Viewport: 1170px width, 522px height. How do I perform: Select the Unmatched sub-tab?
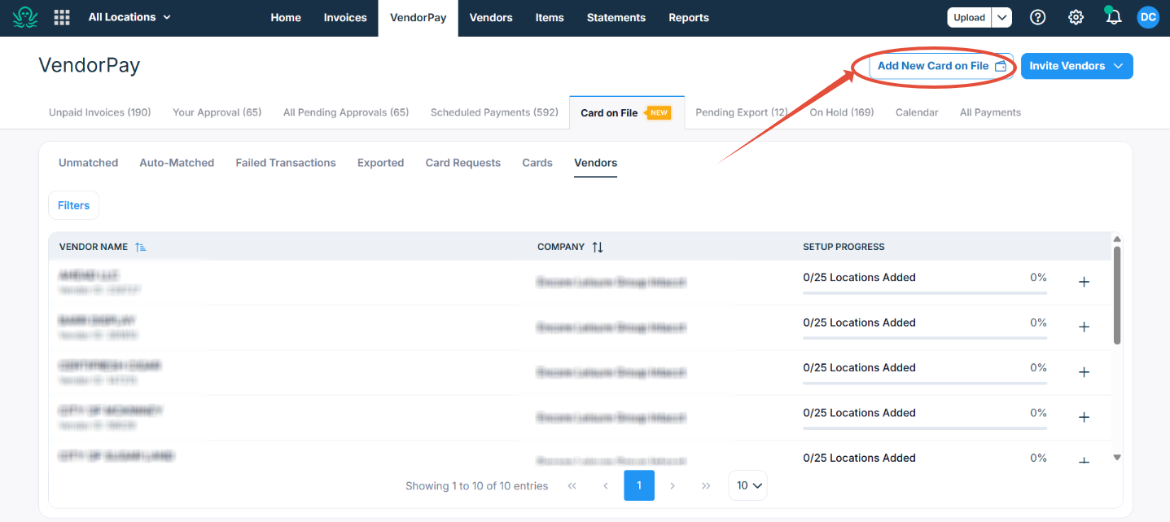click(88, 163)
